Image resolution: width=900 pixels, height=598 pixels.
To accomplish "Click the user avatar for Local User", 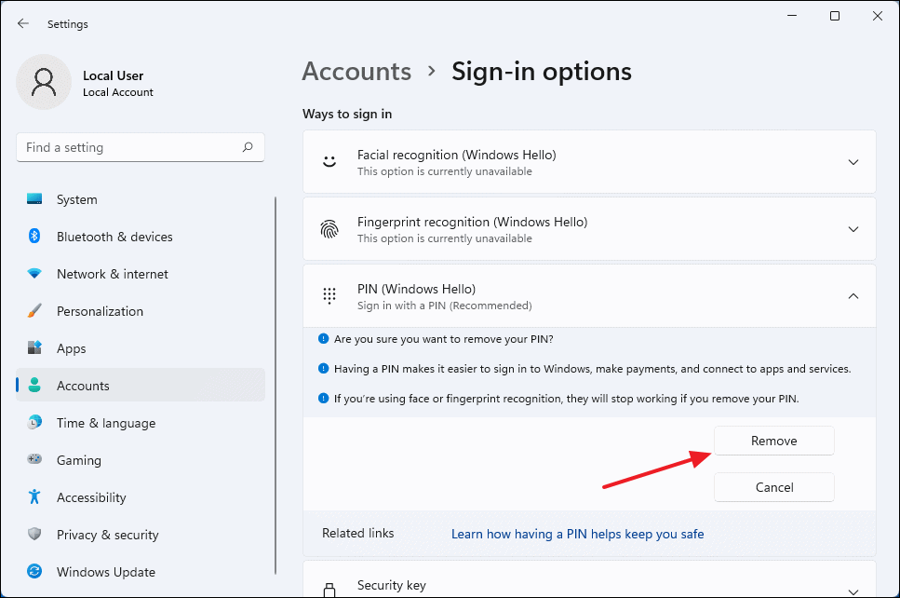I will coord(42,82).
